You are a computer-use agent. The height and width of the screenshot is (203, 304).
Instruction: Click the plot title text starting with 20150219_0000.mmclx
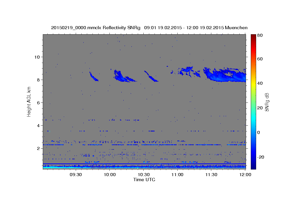149,28
